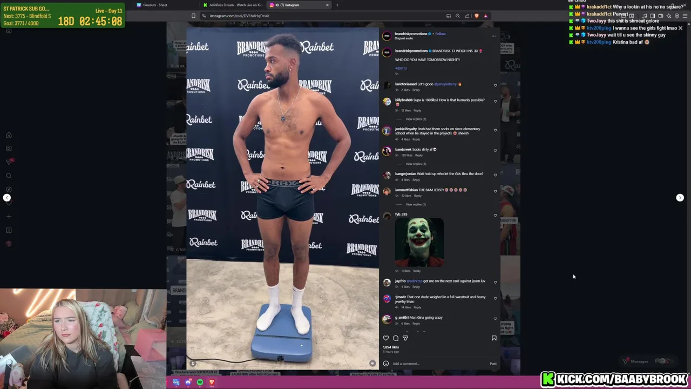Open Discord icon in taskbar

(188, 383)
